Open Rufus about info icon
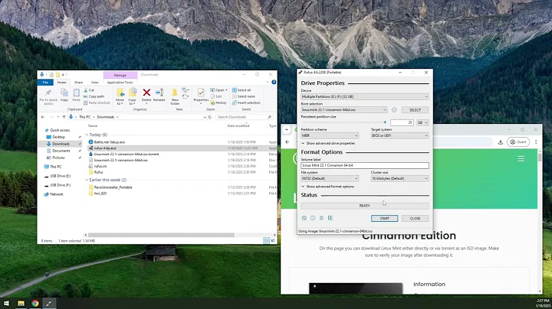The height and width of the screenshot is (309, 552). [x=313, y=218]
